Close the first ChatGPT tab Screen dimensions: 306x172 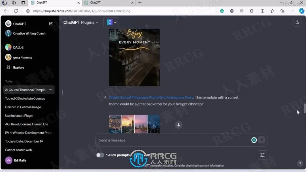coord(79,3)
